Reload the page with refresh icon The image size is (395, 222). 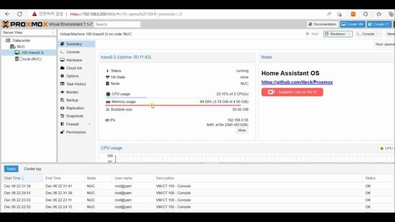click(20, 14)
